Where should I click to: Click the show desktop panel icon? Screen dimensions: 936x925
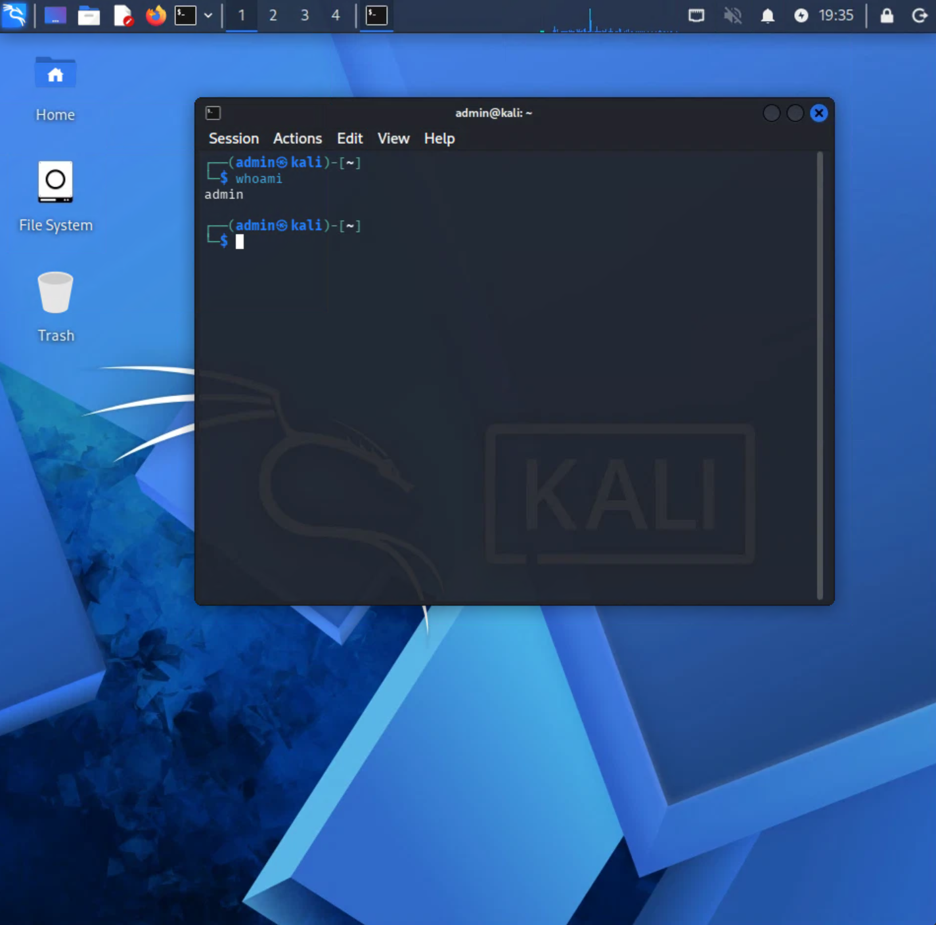55,15
